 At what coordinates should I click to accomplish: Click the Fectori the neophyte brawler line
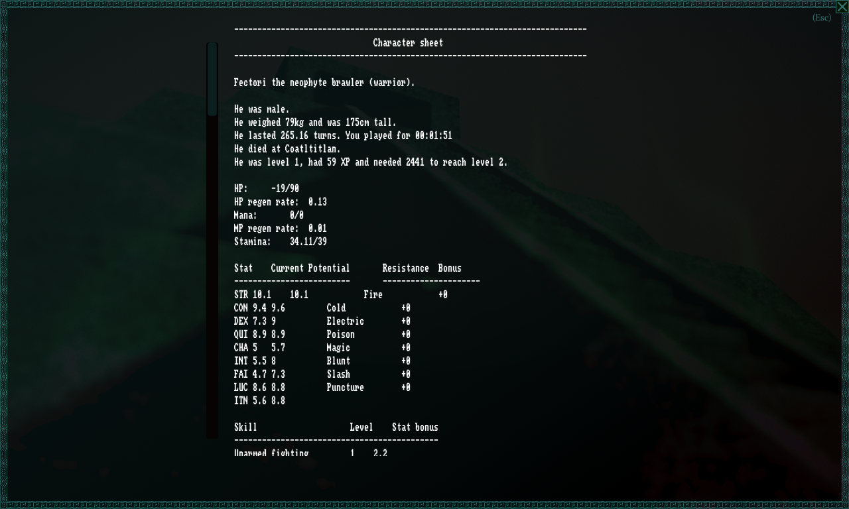point(324,82)
